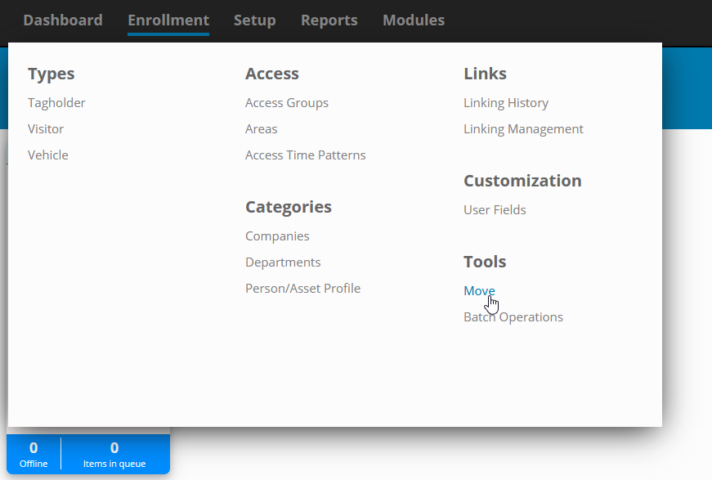Open Batch Operations tool
This screenshot has height=480, width=712.
coord(513,317)
